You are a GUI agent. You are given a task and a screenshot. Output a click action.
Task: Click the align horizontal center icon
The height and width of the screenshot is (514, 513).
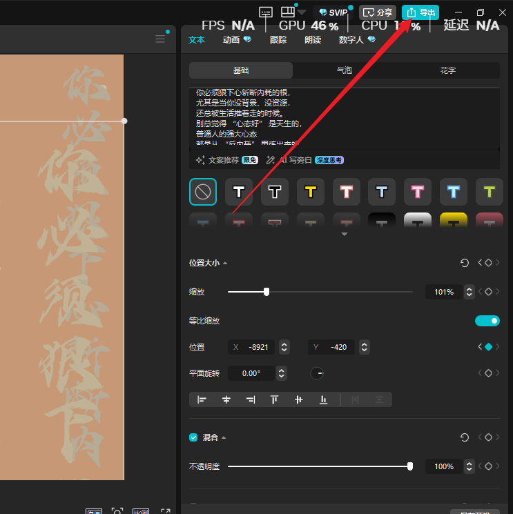tap(226, 399)
